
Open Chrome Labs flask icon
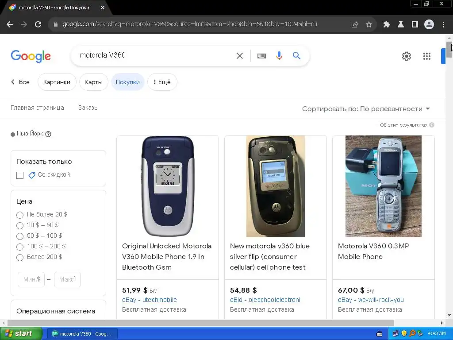tap(400, 25)
